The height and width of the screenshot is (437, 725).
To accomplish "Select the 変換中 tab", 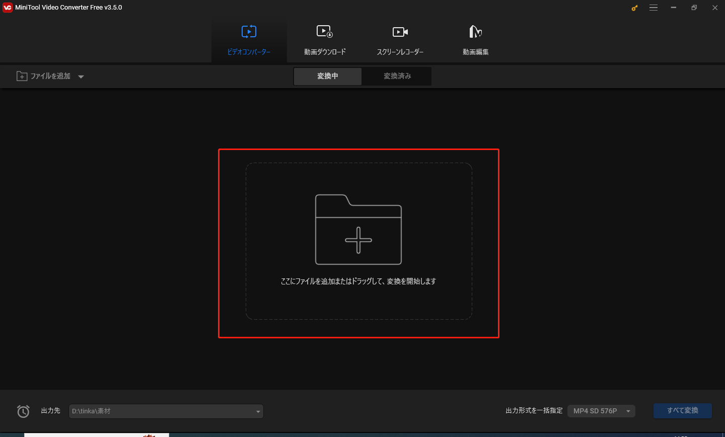I will 328,76.
